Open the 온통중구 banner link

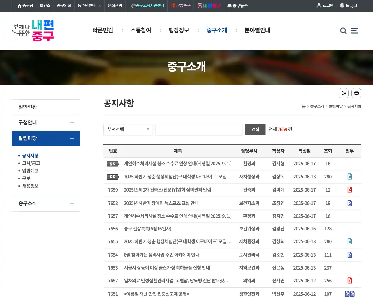181,6
